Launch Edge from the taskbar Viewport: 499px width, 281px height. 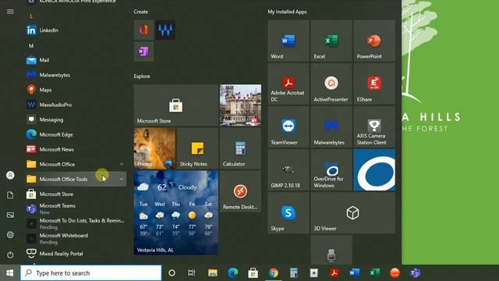(233, 273)
